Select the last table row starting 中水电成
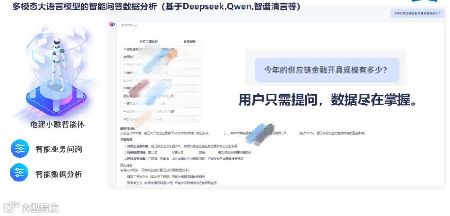 [x=161, y=119]
